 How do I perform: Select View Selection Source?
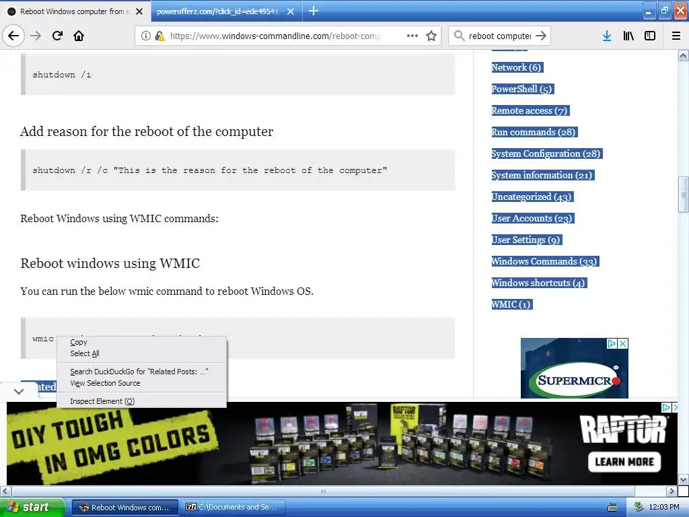coord(105,383)
